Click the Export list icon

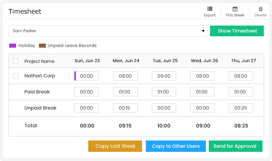[210, 9]
